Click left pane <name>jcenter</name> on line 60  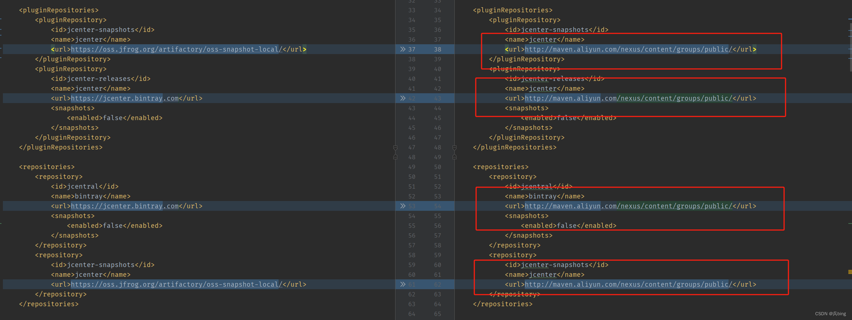[x=91, y=275]
